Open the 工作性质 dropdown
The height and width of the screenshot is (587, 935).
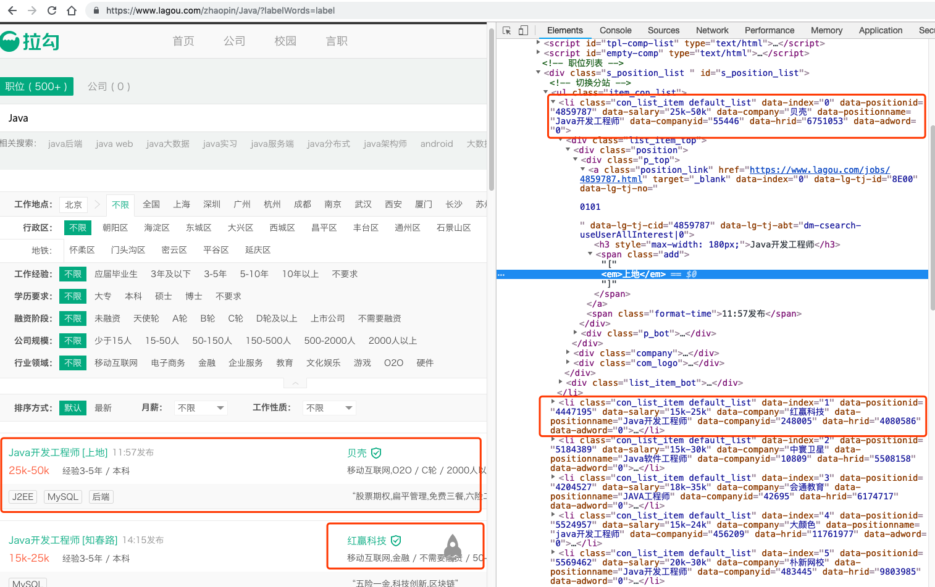(x=330, y=408)
